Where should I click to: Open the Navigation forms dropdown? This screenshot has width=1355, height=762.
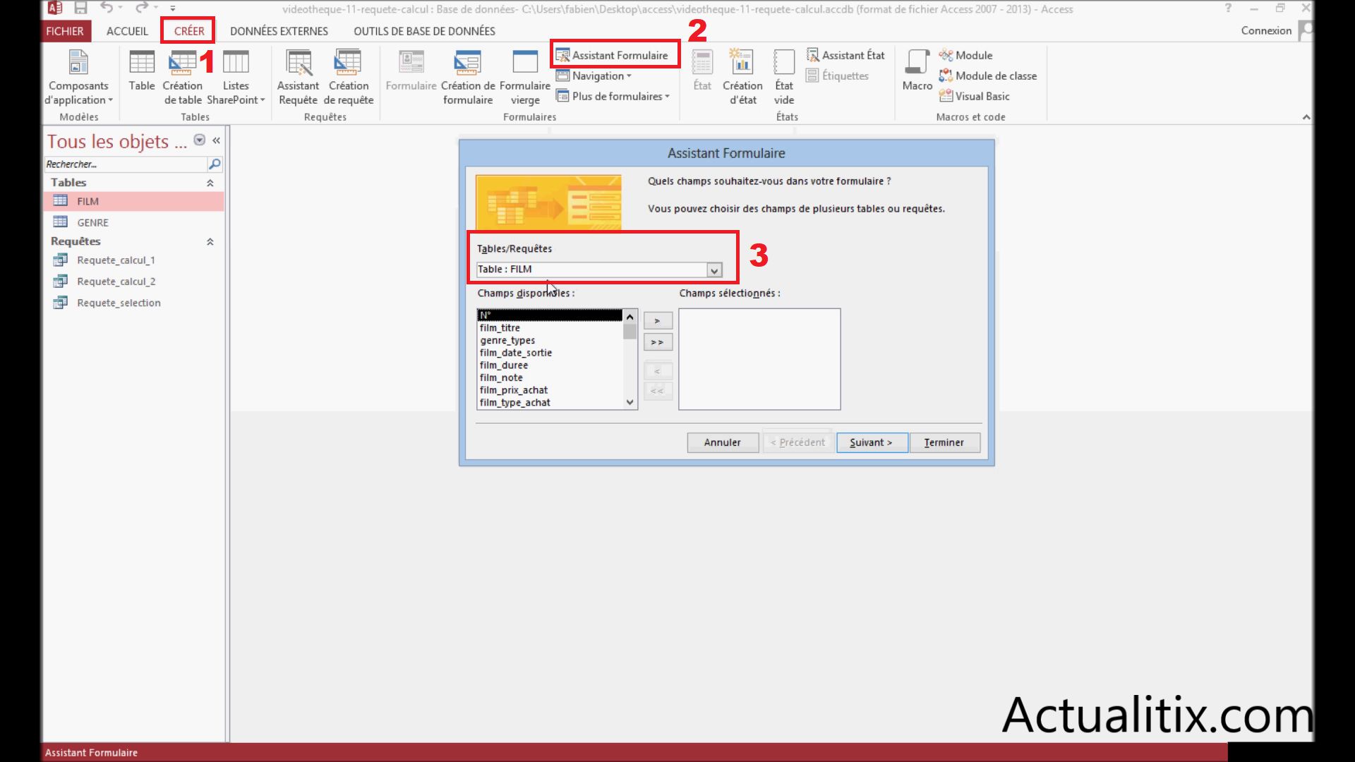click(594, 75)
